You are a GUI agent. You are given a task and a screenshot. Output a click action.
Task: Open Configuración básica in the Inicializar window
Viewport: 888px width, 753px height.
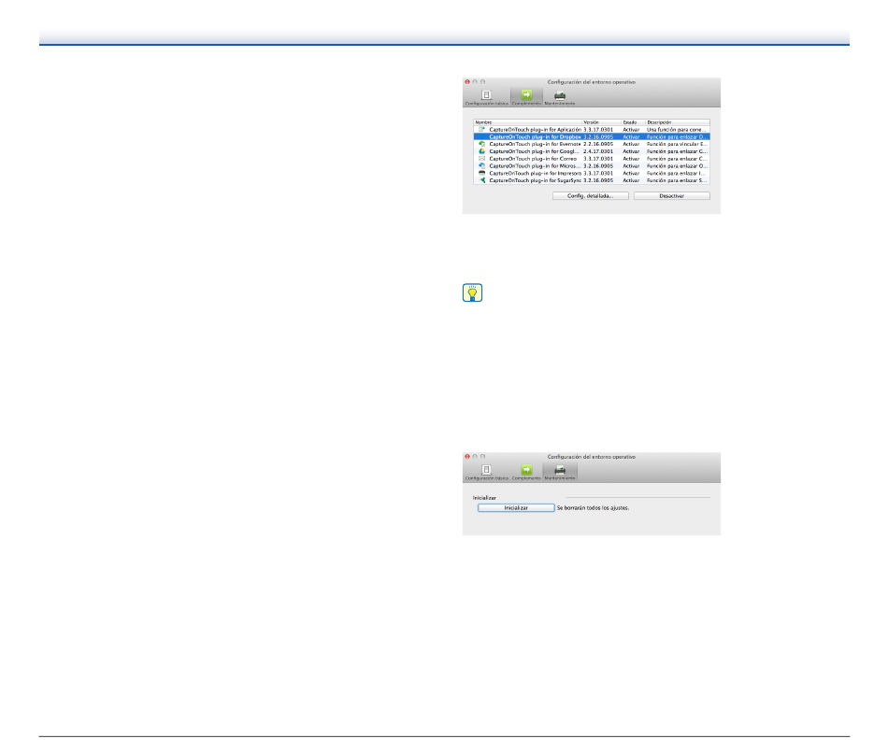(x=486, y=472)
